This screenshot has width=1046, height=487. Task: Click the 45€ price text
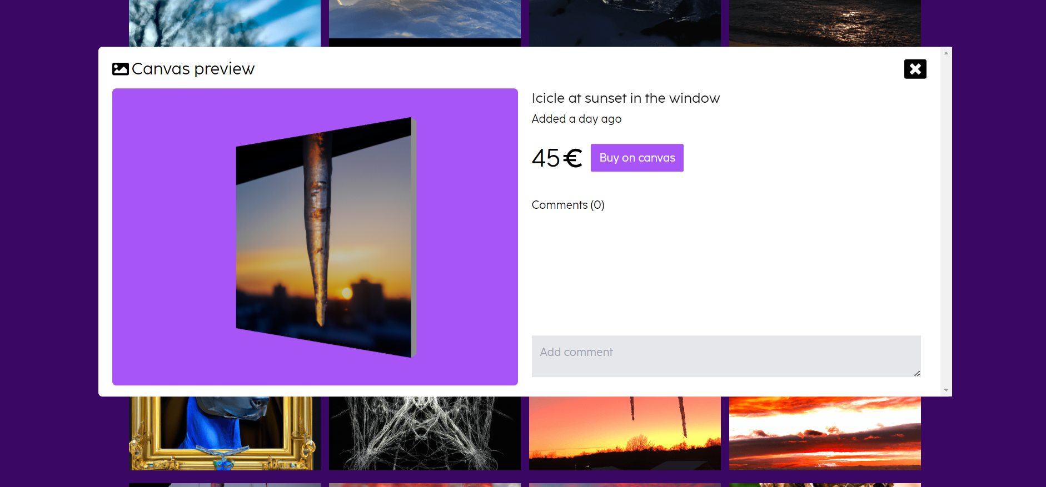(557, 158)
